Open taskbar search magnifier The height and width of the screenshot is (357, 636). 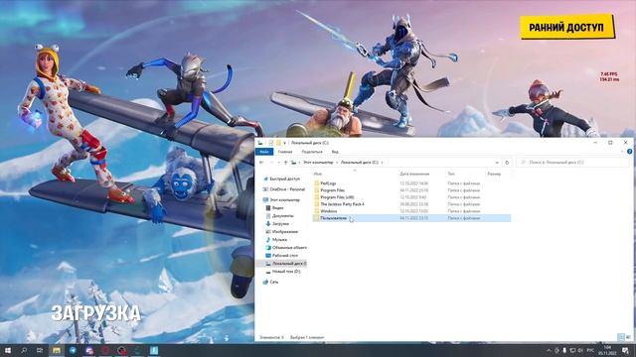[x=24, y=350]
